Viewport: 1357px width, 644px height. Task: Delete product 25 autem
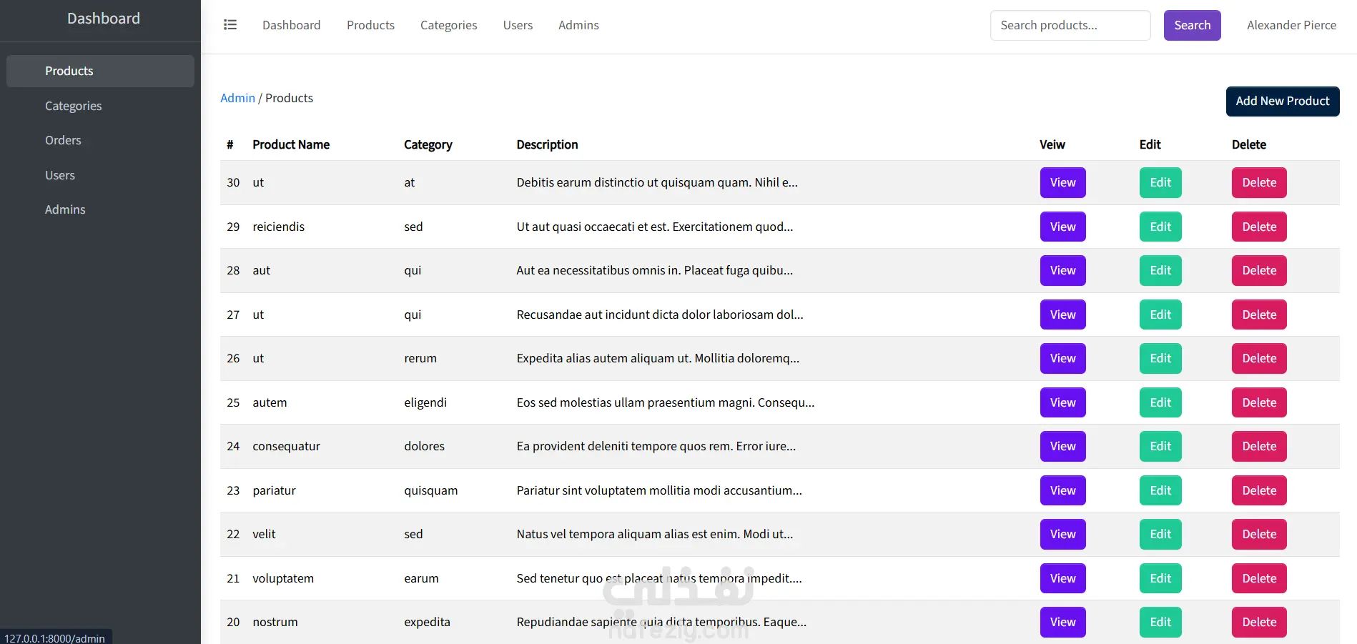[x=1259, y=402]
